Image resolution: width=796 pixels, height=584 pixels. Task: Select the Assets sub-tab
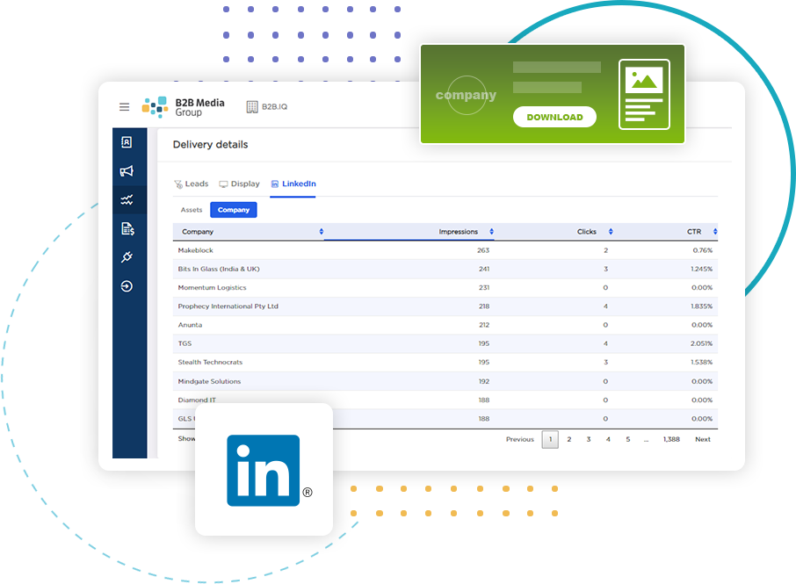point(191,210)
